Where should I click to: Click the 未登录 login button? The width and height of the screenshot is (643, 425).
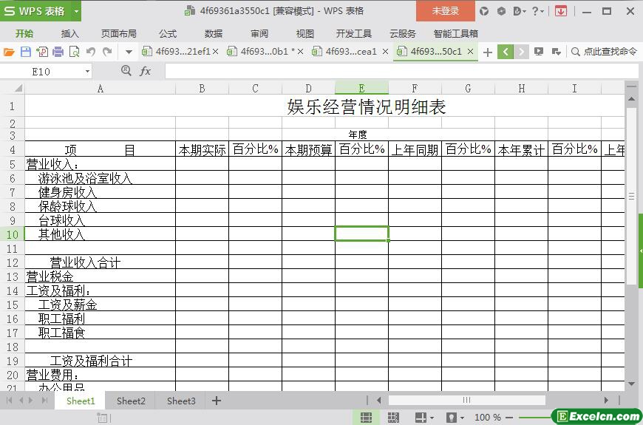(446, 11)
